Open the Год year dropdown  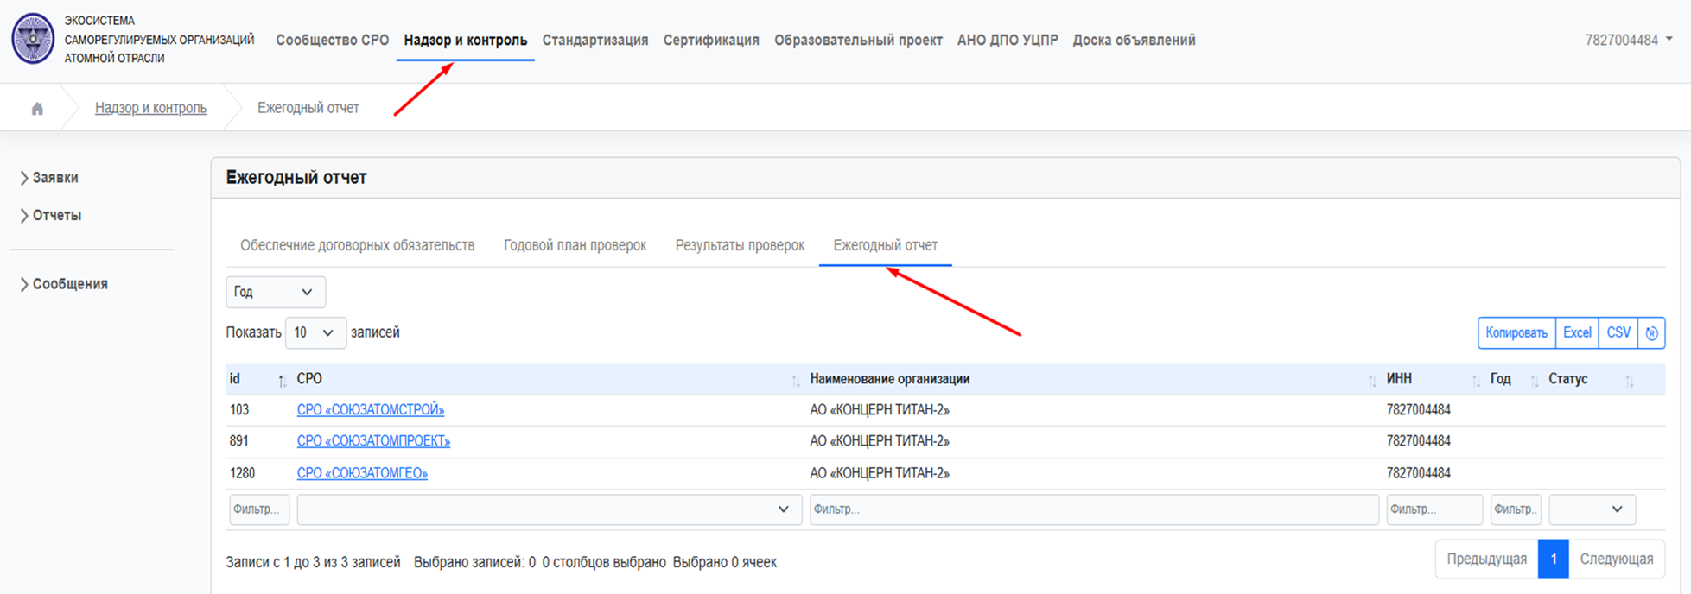click(275, 292)
